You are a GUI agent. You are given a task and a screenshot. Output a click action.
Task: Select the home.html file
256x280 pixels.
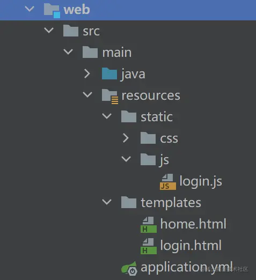[x=193, y=224]
